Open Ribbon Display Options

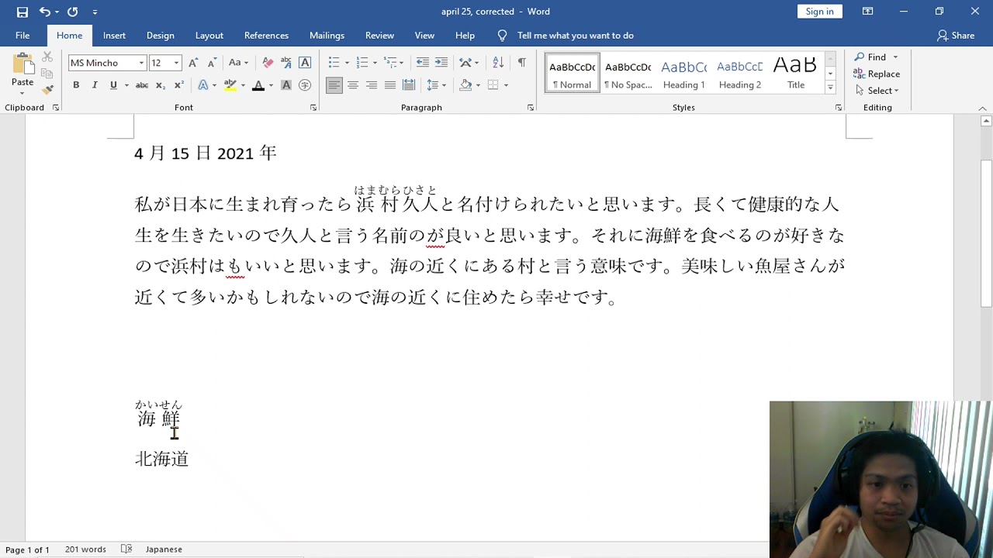[x=868, y=12]
